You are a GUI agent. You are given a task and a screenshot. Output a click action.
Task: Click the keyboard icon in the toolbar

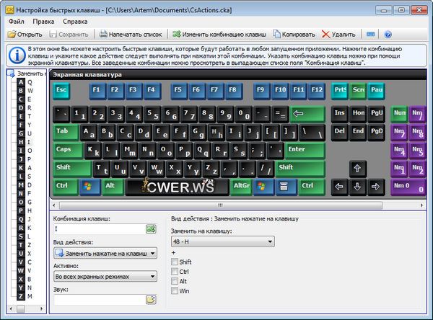[x=370, y=34]
